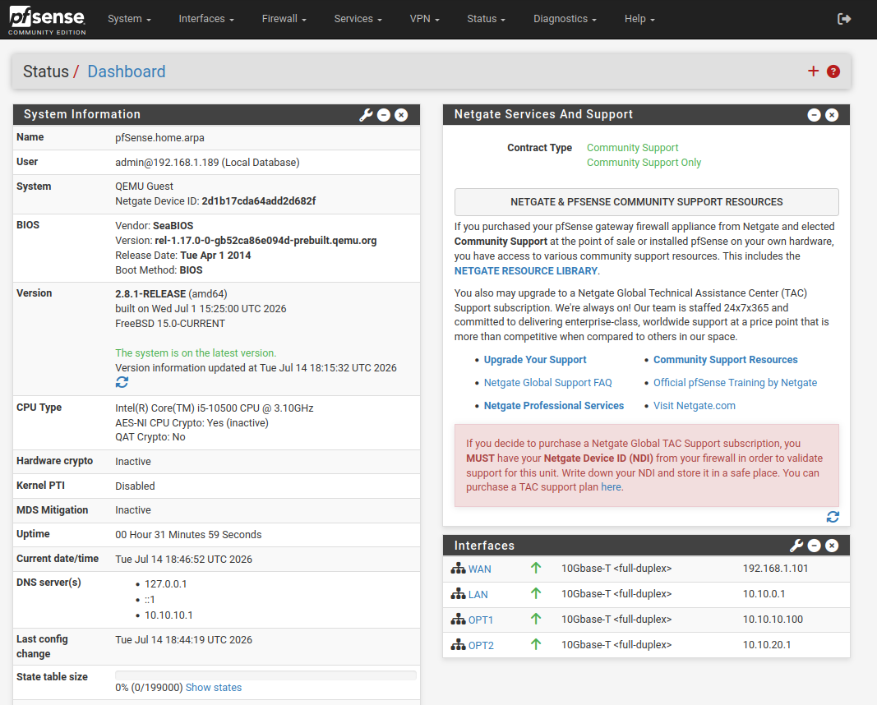Click the Dashboard breadcrumb link
This screenshot has height=705, width=877.
click(x=127, y=71)
